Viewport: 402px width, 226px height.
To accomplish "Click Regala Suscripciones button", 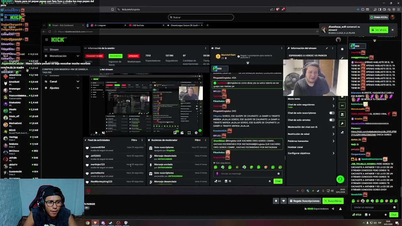I will click(x=304, y=201).
